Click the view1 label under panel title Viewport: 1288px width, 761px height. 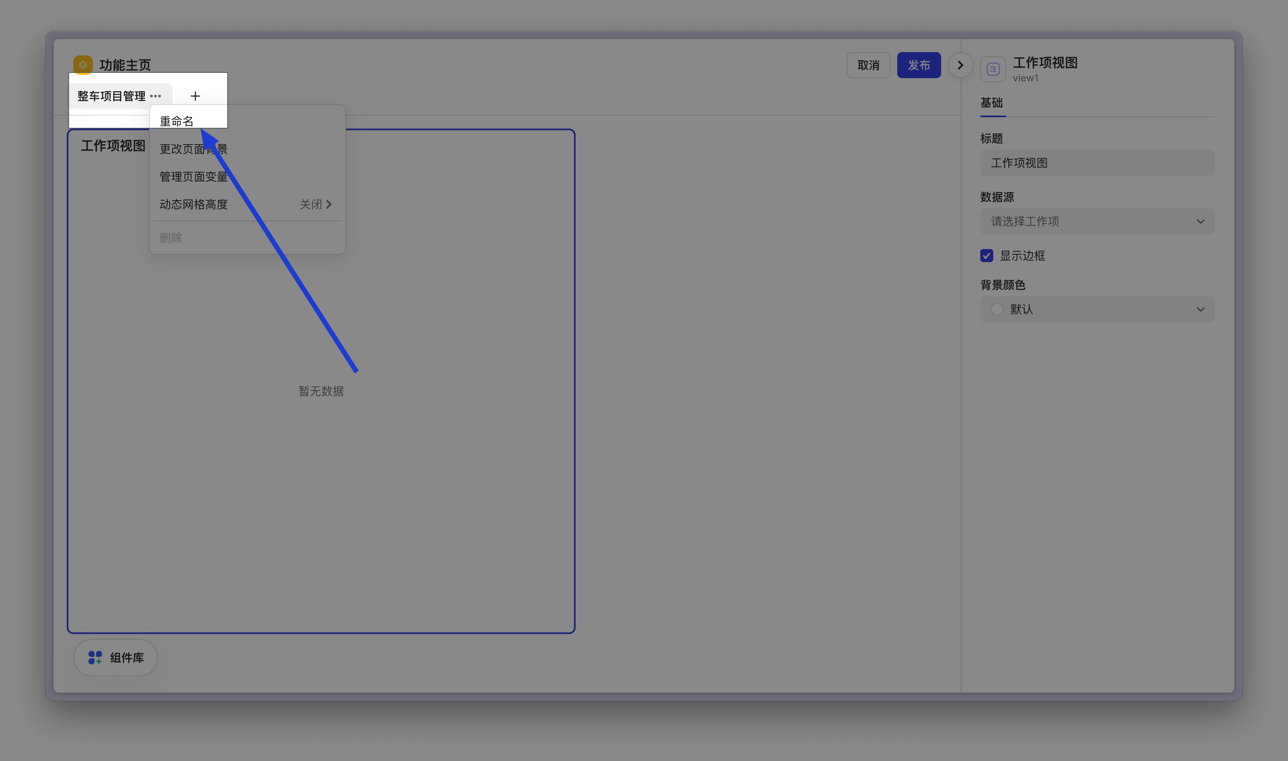[x=1025, y=78]
